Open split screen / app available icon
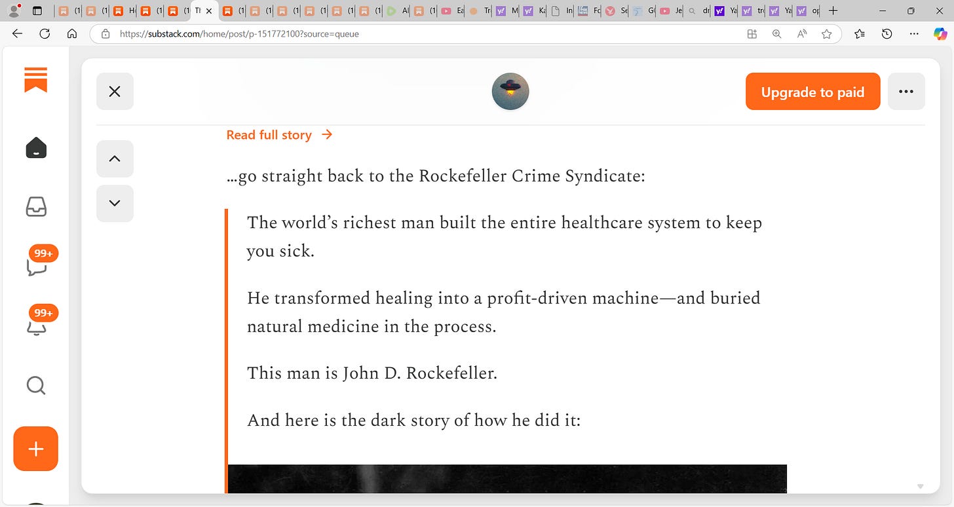The width and height of the screenshot is (954, 507). pyautogui.click(x=752, y=34)
